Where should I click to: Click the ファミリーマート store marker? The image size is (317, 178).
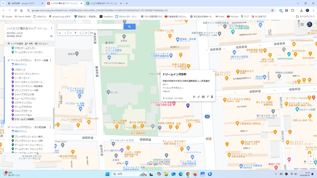(x=171, y=55)
